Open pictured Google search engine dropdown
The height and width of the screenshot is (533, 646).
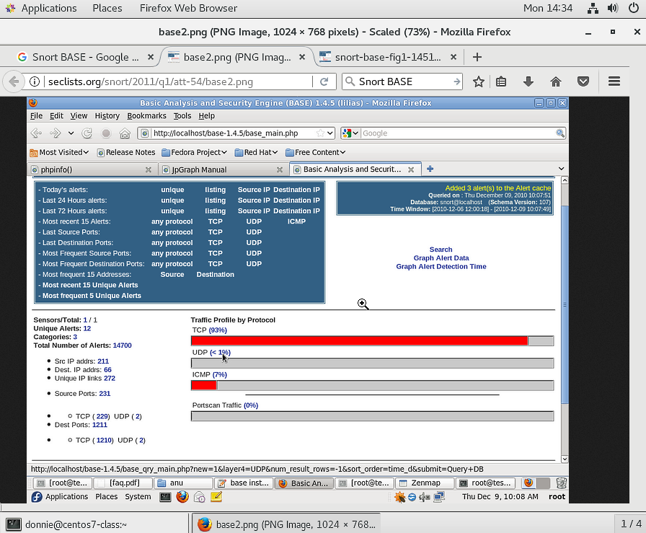355,133
